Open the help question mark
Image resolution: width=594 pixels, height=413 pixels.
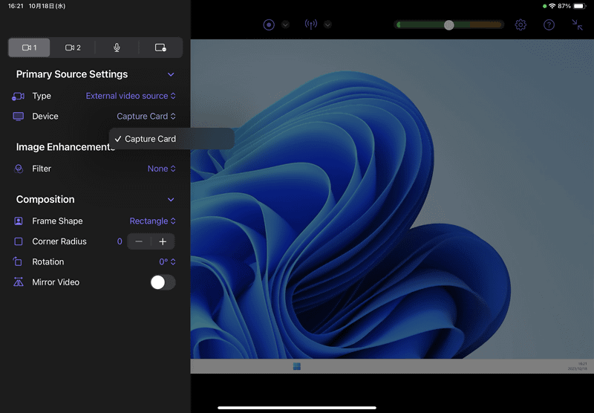(x=549, y=25)
